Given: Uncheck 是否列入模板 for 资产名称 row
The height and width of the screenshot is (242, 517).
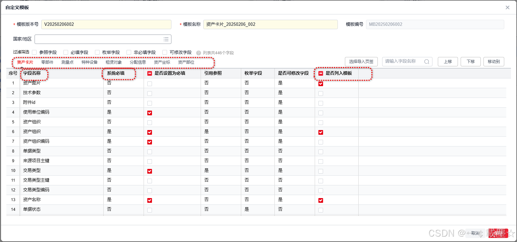Looking at the screenshot, I should (x=320, y=200).
